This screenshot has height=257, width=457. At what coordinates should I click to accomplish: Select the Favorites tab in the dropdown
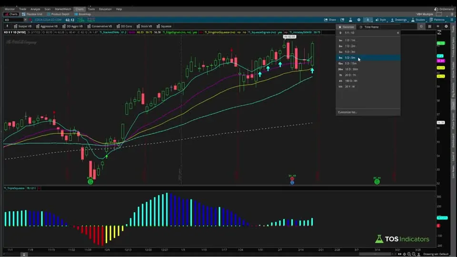(346, 27)
